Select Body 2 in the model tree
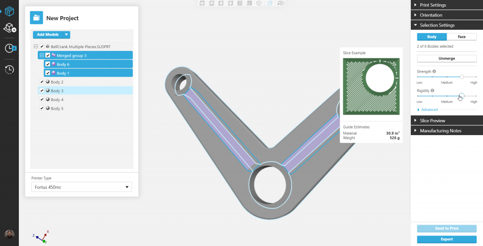Viewport: 483px width, 246px height. pyautogui.click(x=85, y=82)
